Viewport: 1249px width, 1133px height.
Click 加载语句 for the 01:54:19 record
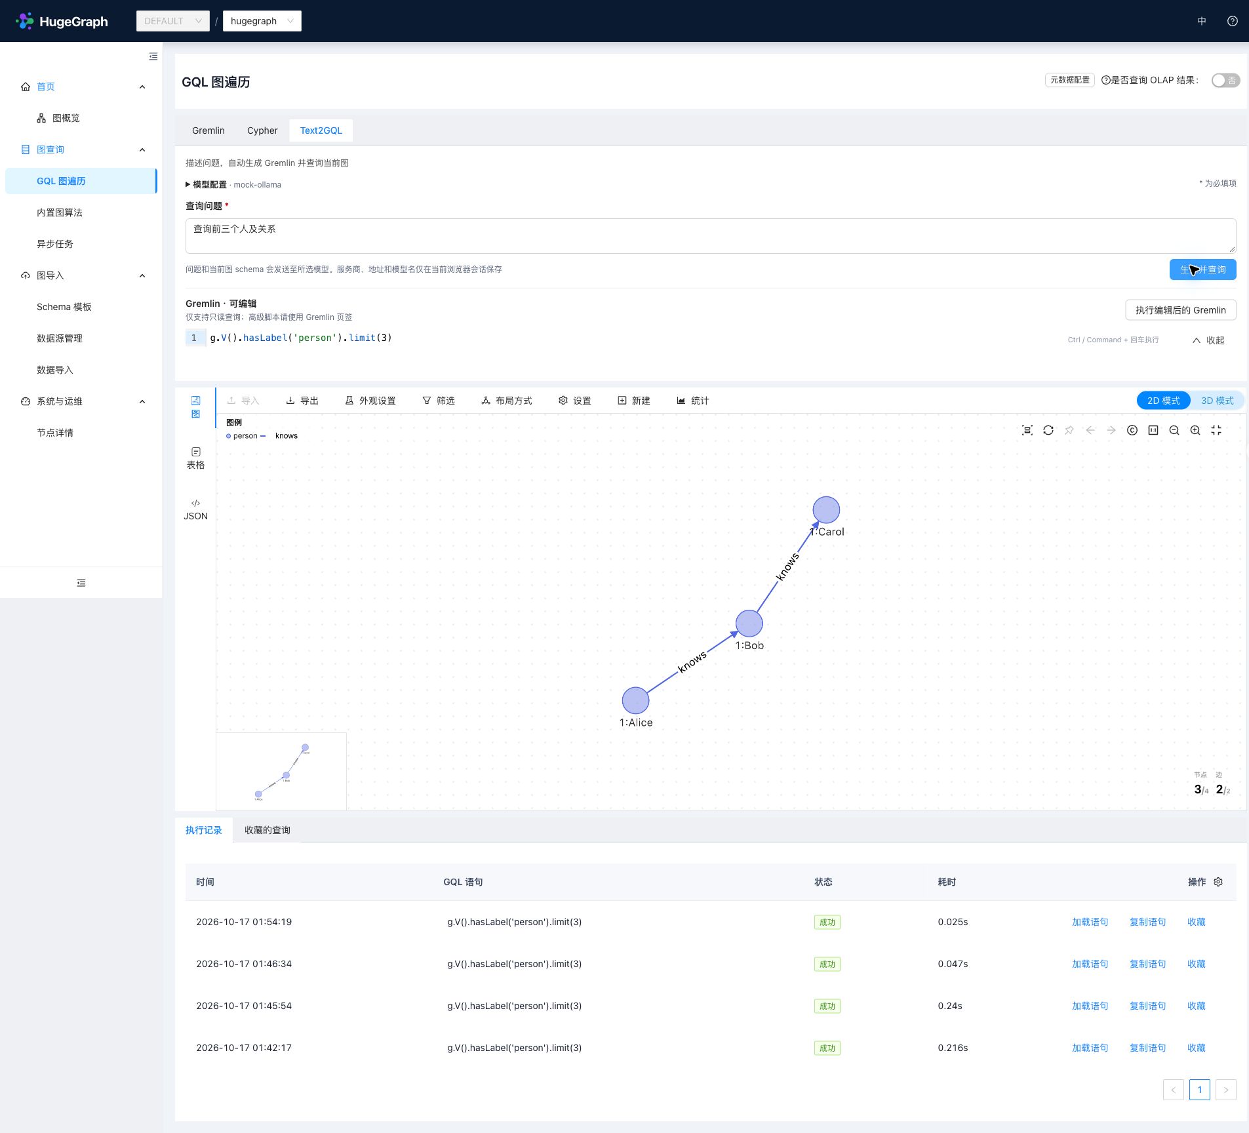1090,922
